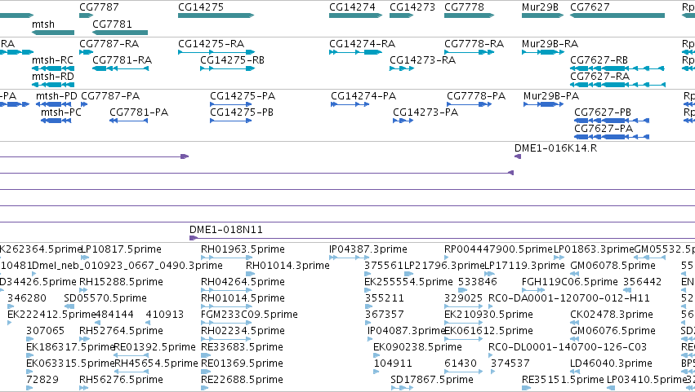
Task: Click the CG7781-PA label
Action: click(x=139, y=112)
